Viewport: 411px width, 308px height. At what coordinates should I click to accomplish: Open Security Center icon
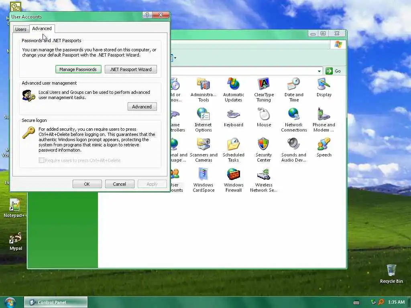coord(264,150)
